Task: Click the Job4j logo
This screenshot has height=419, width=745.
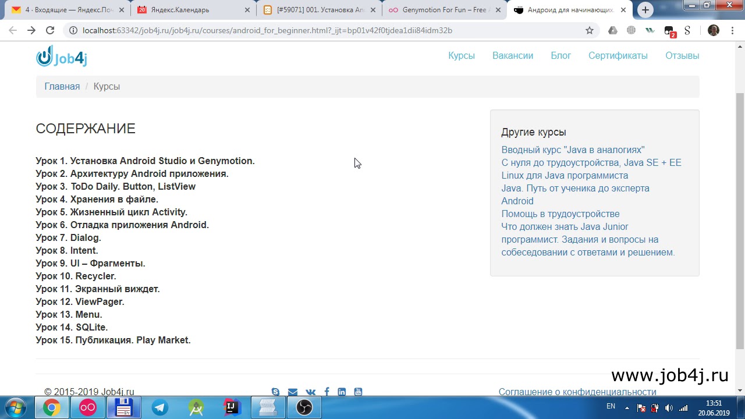Action: tap(62, 56)
